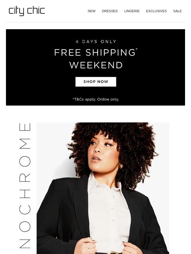Click the letter E in MONOCHROME
191x254 pixels.
tap(25, 127)
